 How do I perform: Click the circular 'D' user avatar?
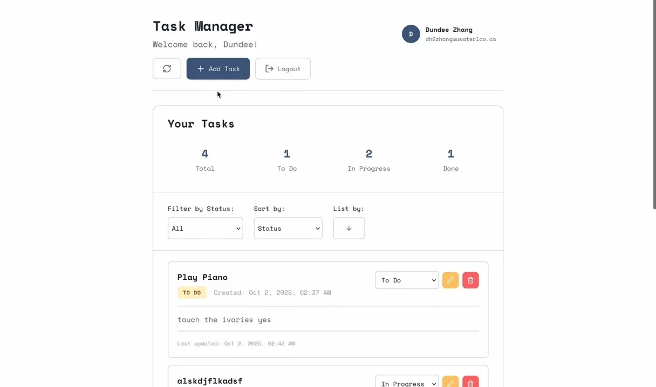pyautogui.click(x=411, y=33)
